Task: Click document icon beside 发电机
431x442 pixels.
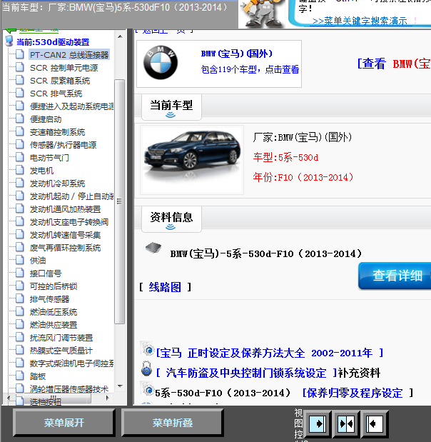Action: [x=20, y=170]
